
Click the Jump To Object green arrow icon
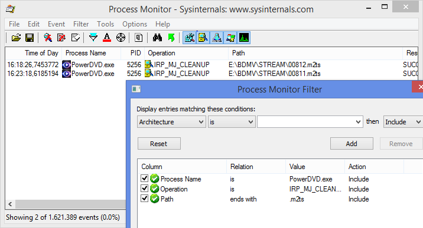tap(171, 38)
